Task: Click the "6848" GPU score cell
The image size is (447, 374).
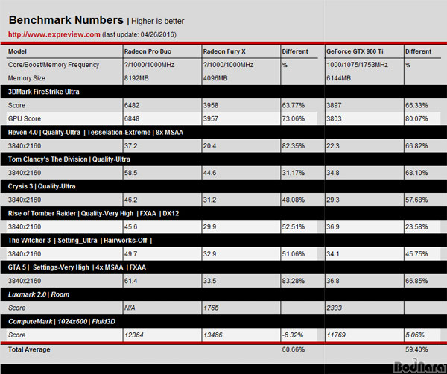Action: click(132, 118)
